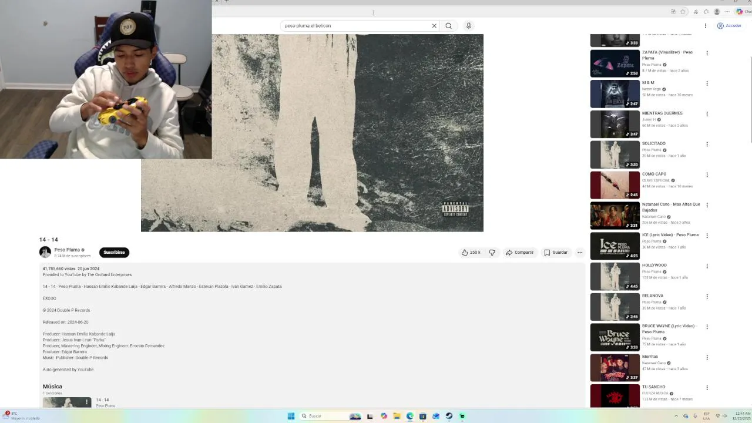
Task: Share the video via Compartir
Action: (520, 253)
